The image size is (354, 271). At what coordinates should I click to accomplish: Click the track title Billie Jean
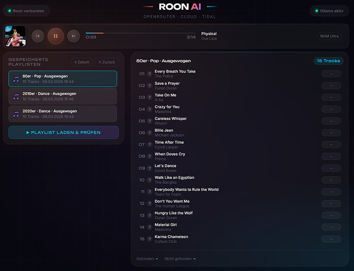164,130
